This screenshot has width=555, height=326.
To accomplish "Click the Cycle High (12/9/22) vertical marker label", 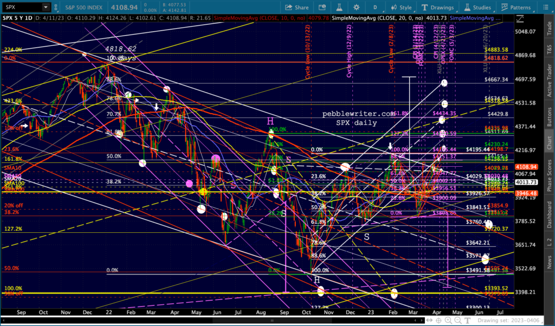I will pyautogui.click(x=350, y=51).
